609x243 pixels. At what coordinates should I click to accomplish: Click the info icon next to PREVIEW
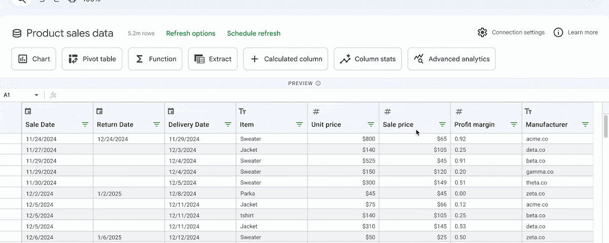(x=318, y=84)
